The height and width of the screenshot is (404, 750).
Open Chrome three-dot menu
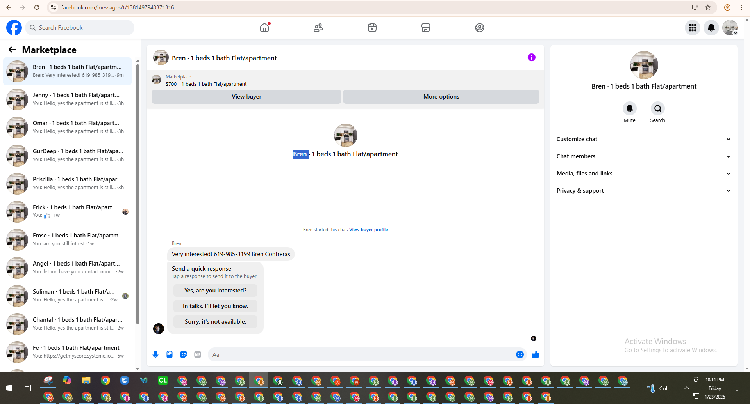point(741,7)
